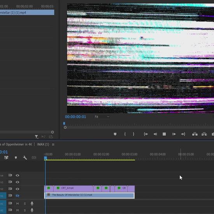Target the A2 track header
The image size is (214, 214).
3,210
